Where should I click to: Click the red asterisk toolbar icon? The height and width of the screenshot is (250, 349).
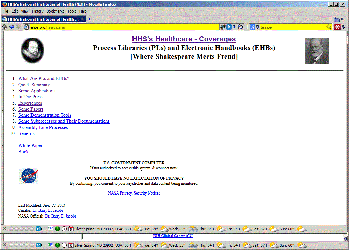337,27
